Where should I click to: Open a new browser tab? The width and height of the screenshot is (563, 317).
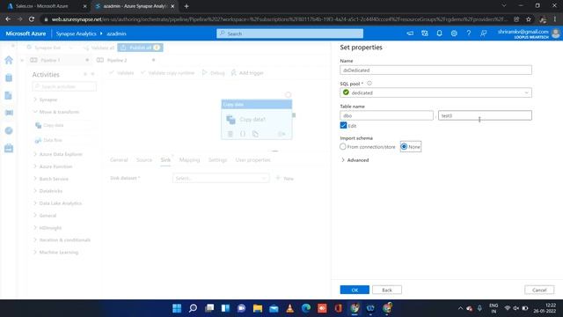186,6
